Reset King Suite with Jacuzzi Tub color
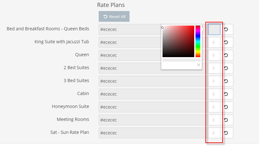 226,42
